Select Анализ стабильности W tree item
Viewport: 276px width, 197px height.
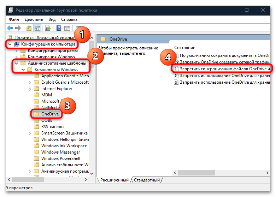[65, 165]
